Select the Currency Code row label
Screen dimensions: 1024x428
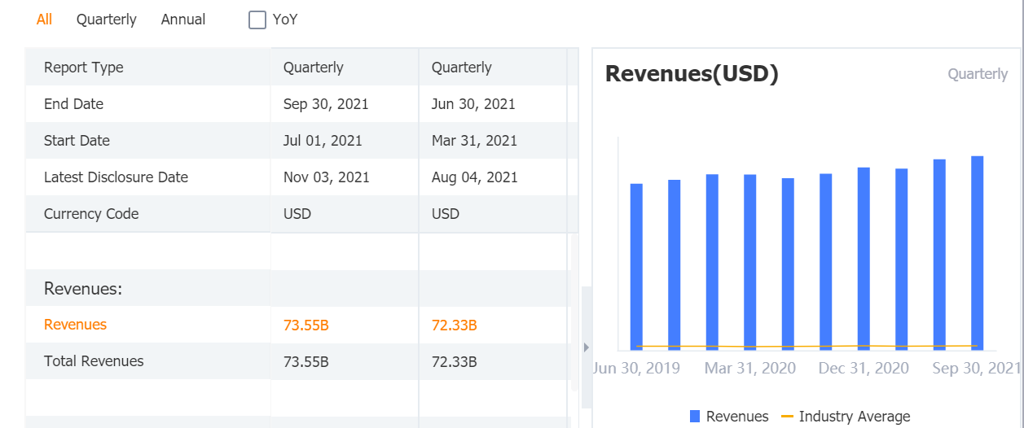(x=91, y=214)
